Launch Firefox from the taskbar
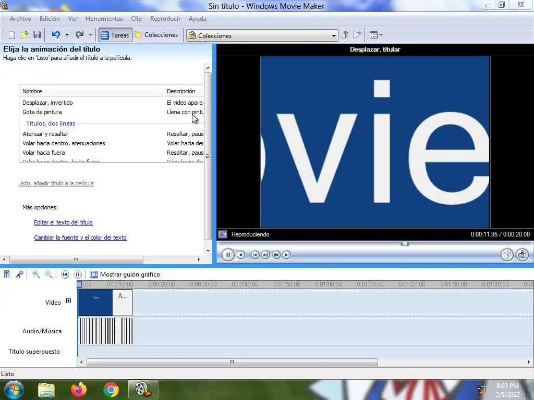Viewport: 534px width, 400px height. coord(79,390)
